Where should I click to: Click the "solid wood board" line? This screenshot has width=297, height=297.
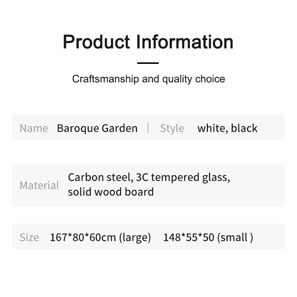[x=111, y=192]
